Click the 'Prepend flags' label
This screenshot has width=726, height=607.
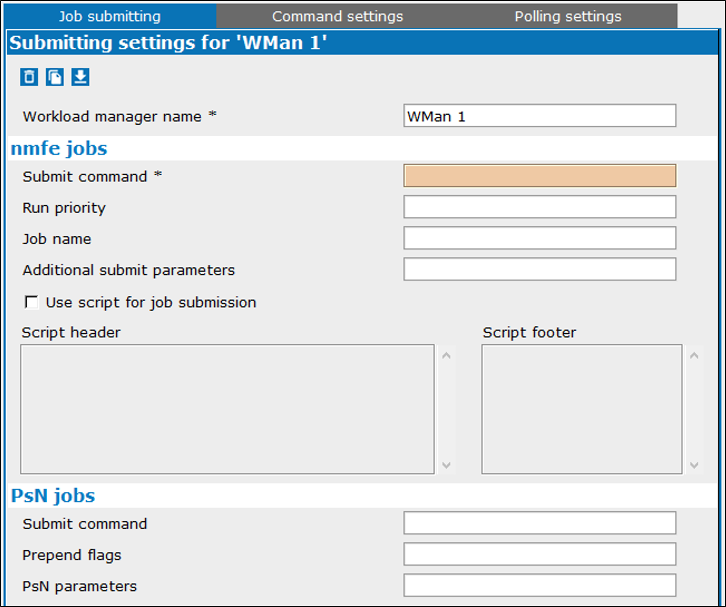tap(72, 555)
